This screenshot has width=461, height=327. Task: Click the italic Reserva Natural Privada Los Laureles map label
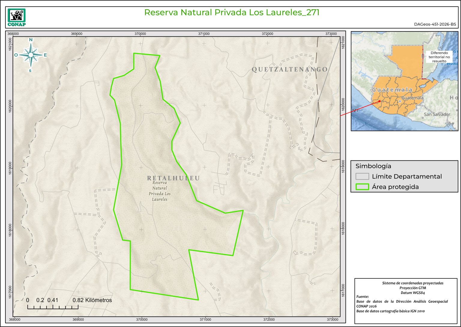click(x=160, y=191)
